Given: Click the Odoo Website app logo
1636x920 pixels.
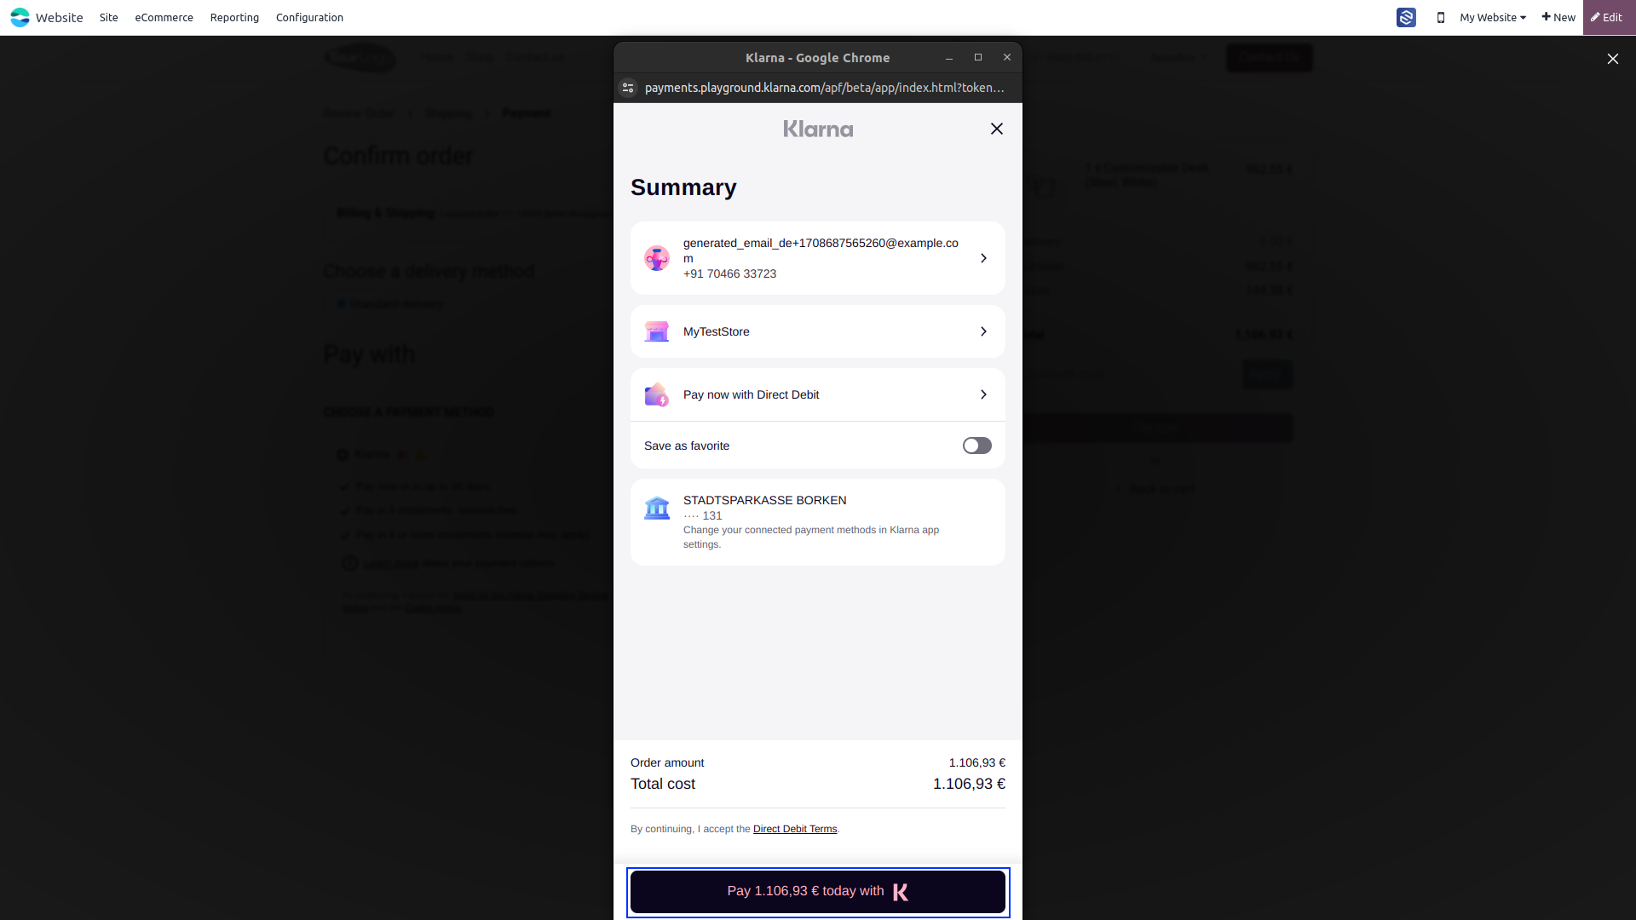Looking at the screenshot, I should click(20, 17).
